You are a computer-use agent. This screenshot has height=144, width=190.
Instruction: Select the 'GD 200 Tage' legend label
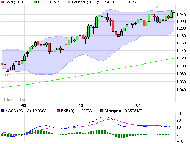[48, 2]
